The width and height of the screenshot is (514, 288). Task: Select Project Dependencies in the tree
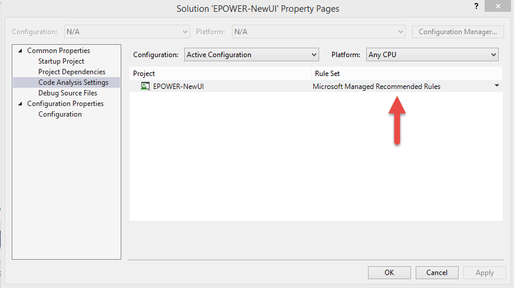pos(72,72)
